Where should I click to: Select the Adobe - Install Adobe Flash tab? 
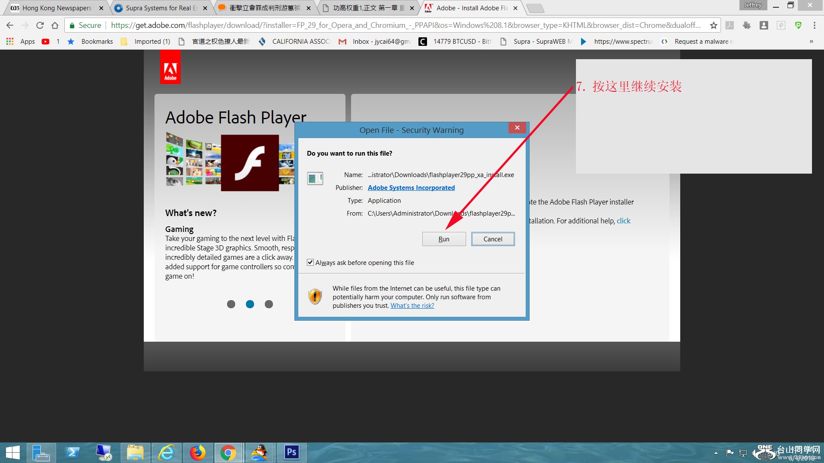coord(471,8)
